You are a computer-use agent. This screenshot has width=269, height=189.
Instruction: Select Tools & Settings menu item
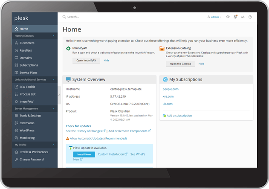tap(30, 116)
